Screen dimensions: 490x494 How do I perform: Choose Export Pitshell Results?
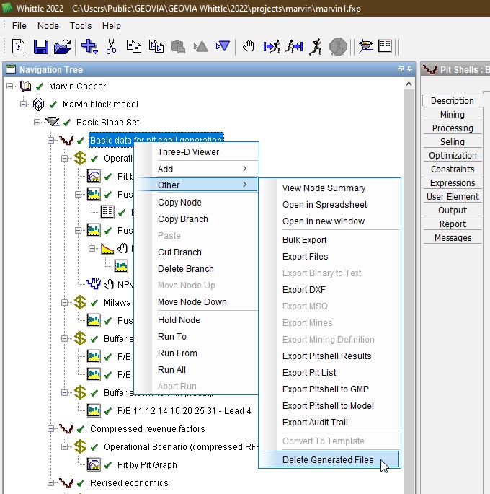(329, 356)
